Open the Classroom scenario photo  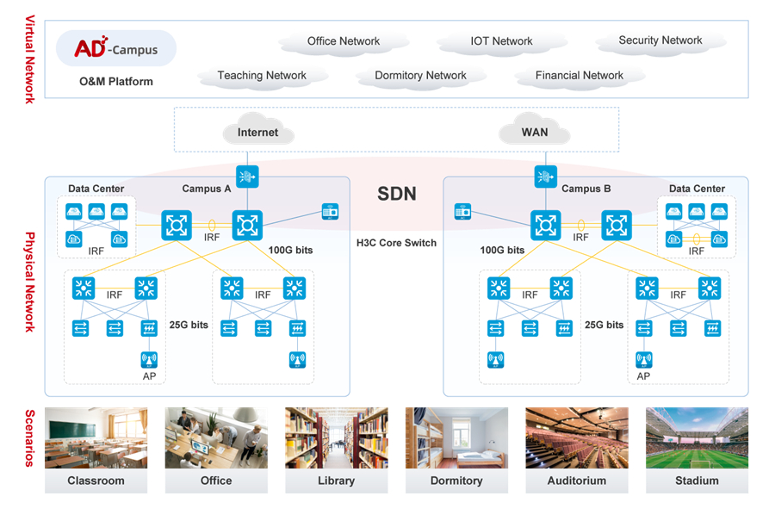click(x=96, y=437)
